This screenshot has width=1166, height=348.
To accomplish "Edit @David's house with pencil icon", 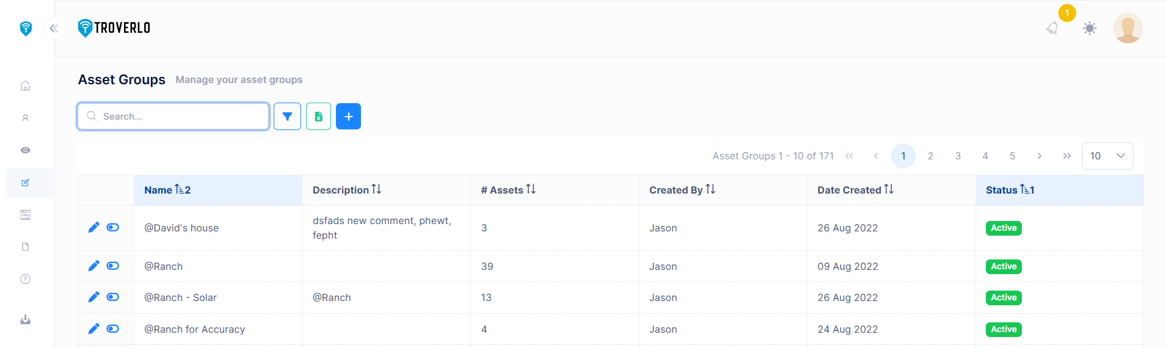I will [x=93, y=228].
